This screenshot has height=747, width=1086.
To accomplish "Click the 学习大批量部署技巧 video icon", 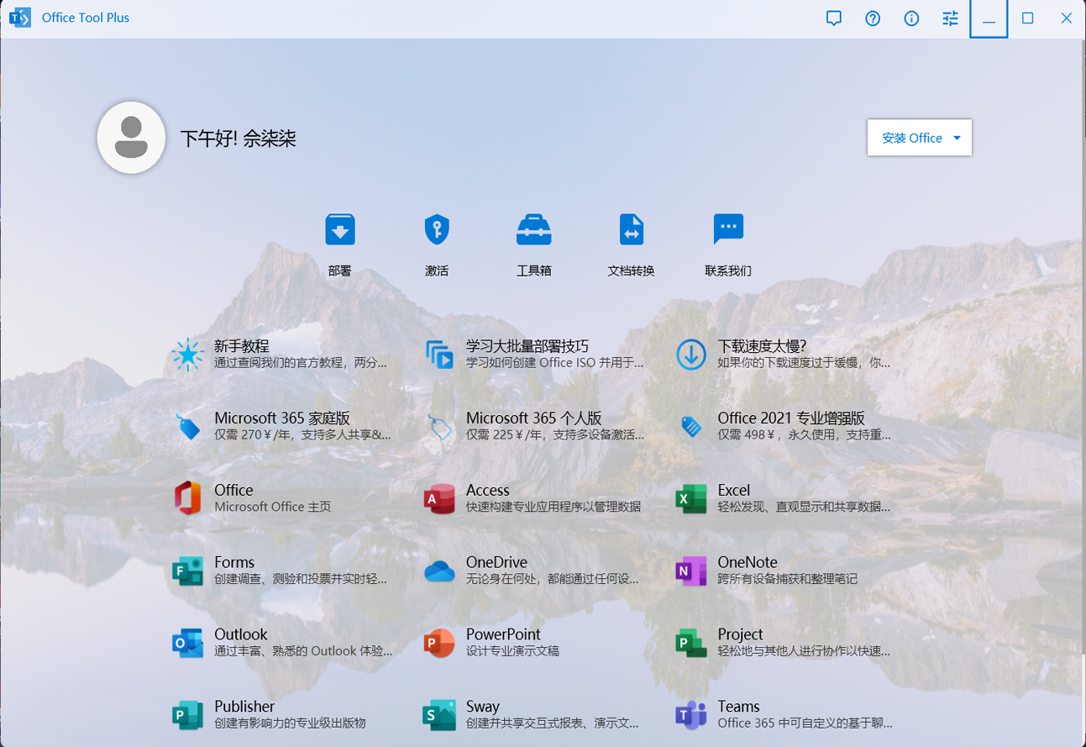I will pyautogui.click(x=439, y=355).
